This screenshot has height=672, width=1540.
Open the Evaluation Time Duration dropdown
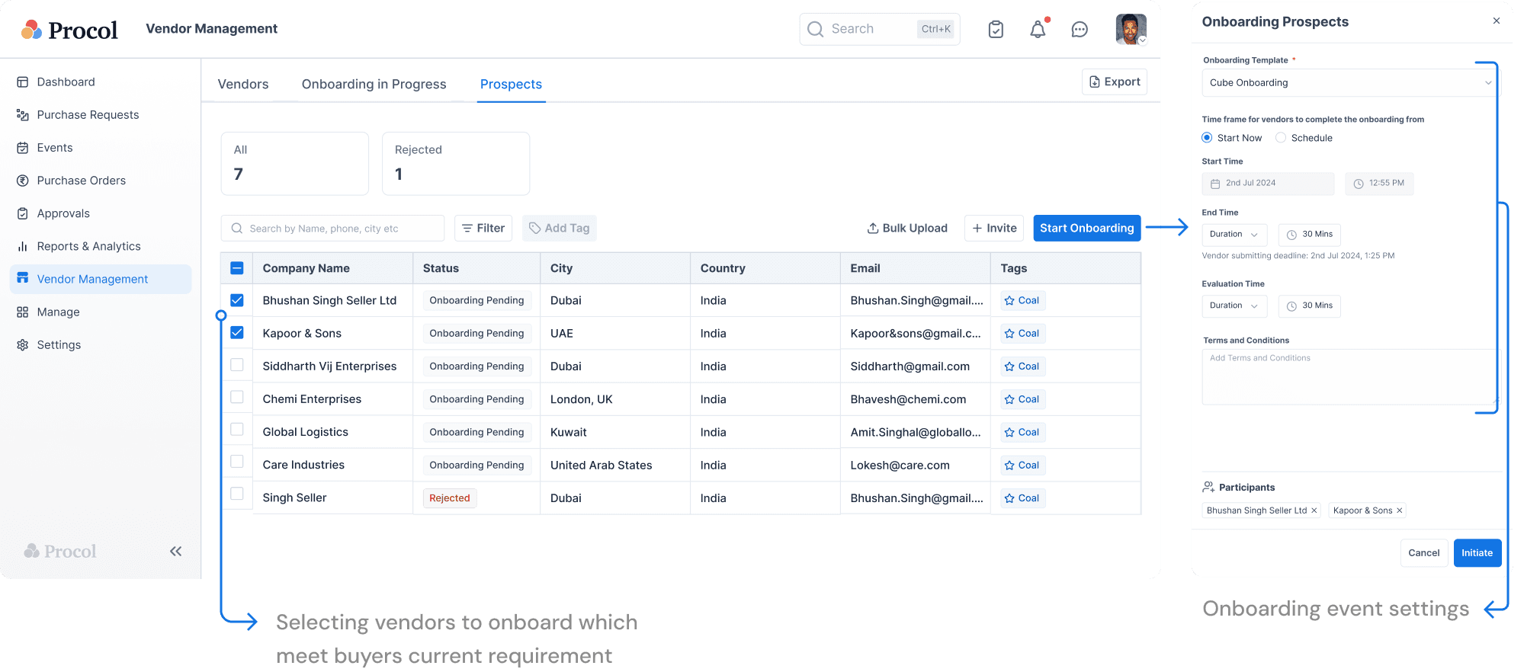click(1234, 306)
